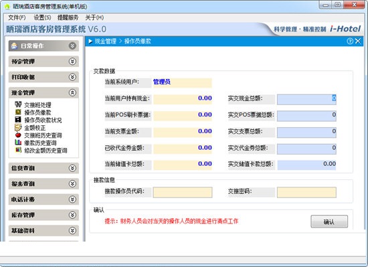The width and height of the screenshot is (368, 267).
Task: Open 操作员收款状况 in the sidebar
Action: pyautogui.click(x=43, y=120)
